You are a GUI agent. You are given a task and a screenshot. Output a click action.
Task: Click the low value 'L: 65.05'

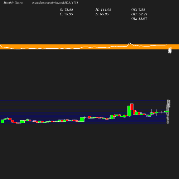pos(102,14)
